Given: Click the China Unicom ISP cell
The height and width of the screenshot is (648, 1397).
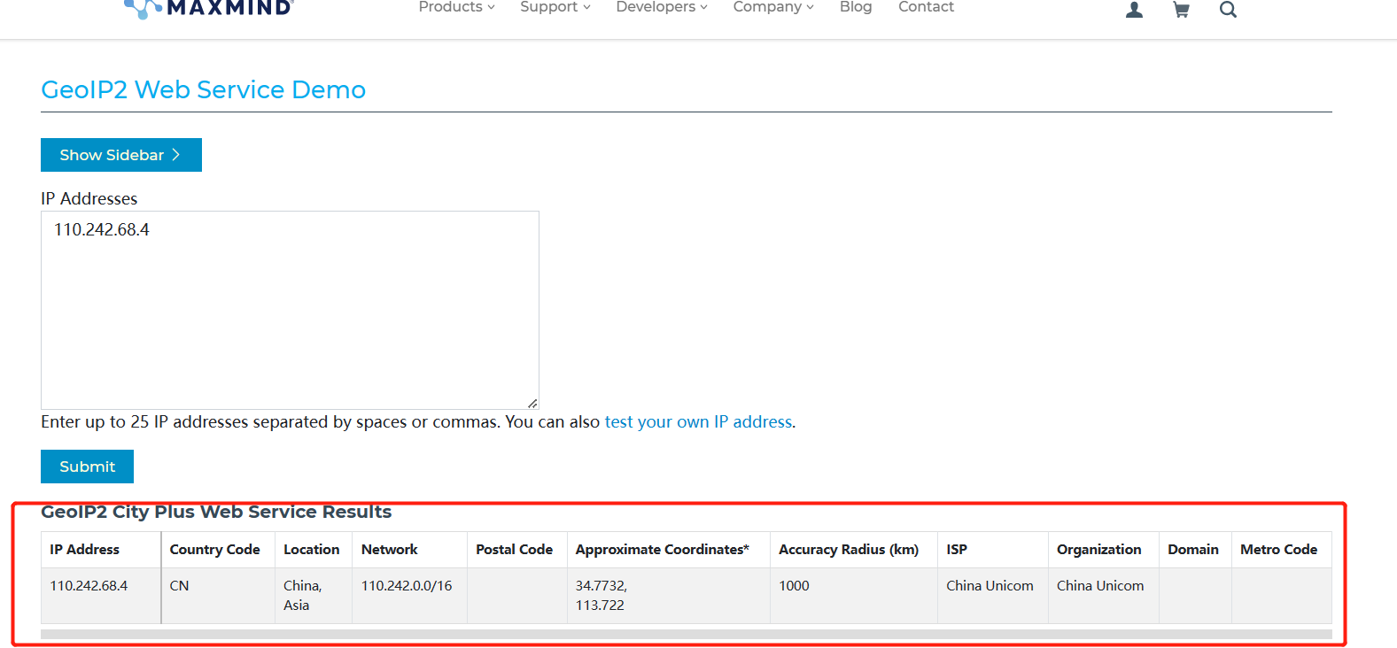Looking at the screenshot, I should (x=993, y=596).
